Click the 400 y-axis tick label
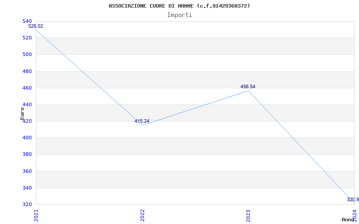The height and width of the screenshot is (224, 359). [27, 138]
